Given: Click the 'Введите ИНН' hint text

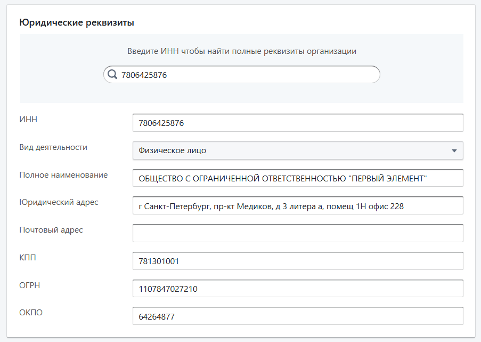Looking at the screenshot, I should [241, 51].
